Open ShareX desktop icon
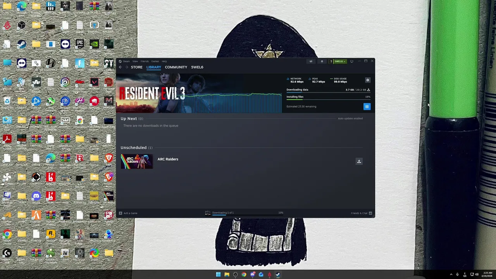Image resolution: width=496 pixels, height=279 pixels. point(94,253)
